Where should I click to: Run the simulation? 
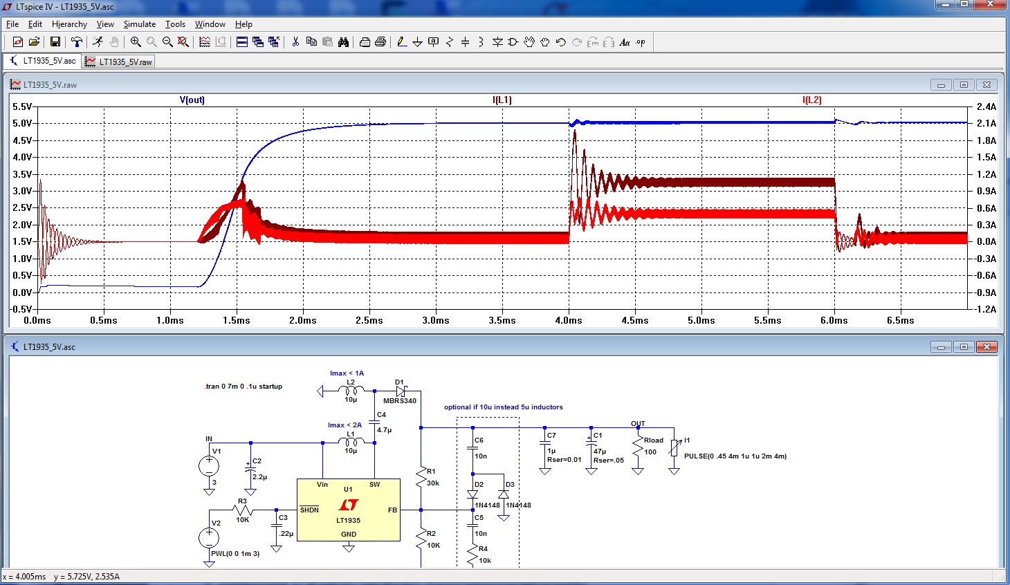97,41
